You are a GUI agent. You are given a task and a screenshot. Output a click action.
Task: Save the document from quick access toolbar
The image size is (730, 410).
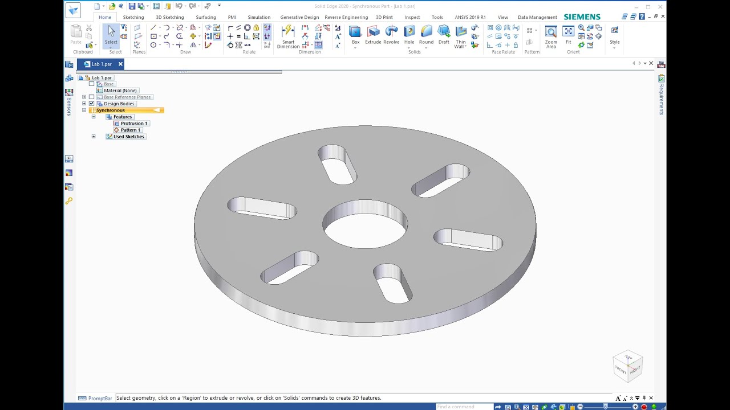pos(132,6)
